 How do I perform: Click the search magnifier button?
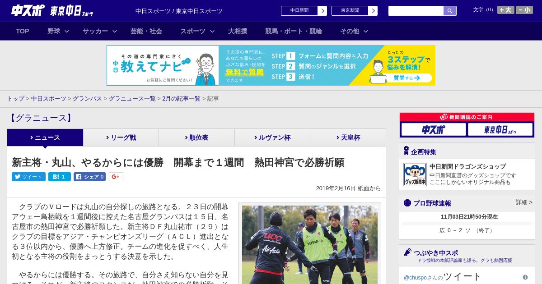(450, 11)
